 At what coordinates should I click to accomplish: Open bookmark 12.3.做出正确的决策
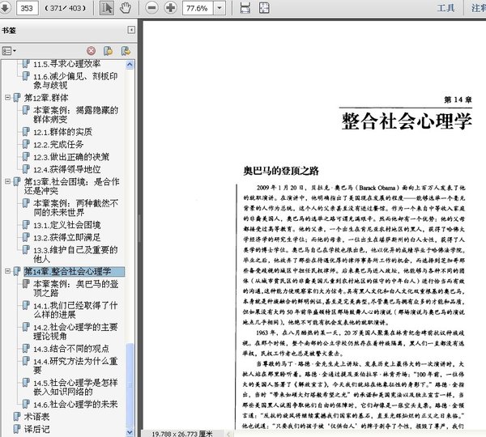[71, 157]
